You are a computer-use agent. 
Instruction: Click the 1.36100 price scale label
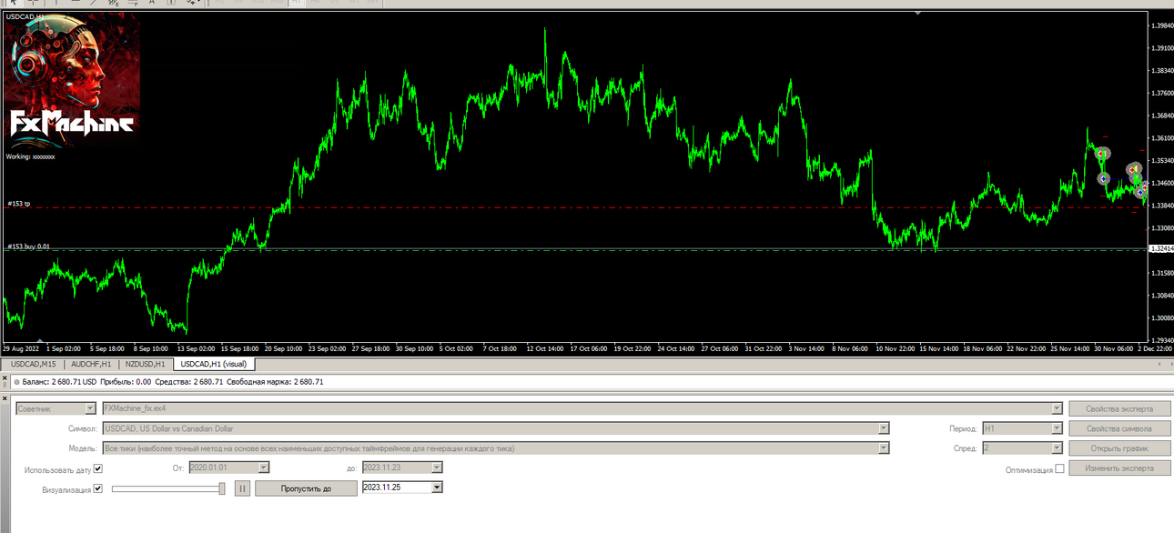(1162, 138)
